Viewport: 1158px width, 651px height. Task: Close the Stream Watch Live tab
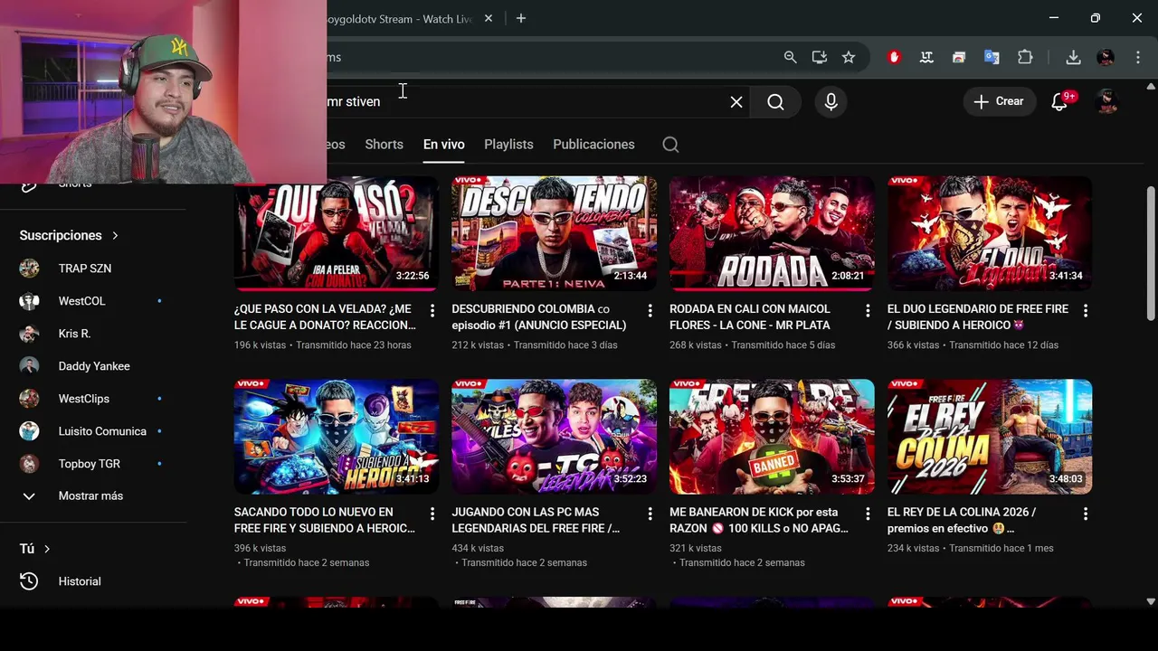[x=489, y=18]
